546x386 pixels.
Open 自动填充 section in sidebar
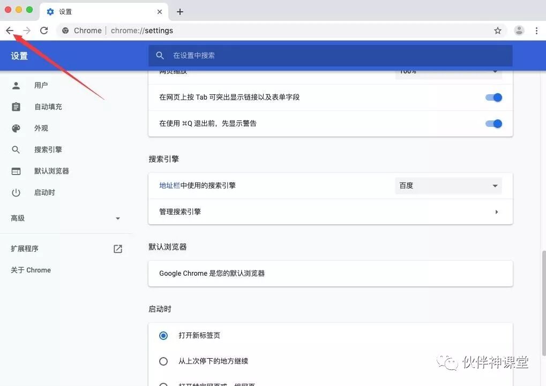48,107
